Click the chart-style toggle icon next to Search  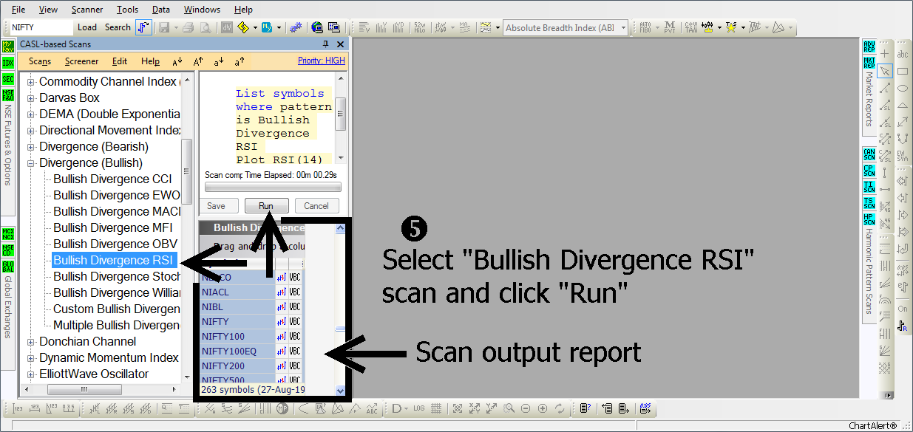(144, 27)
